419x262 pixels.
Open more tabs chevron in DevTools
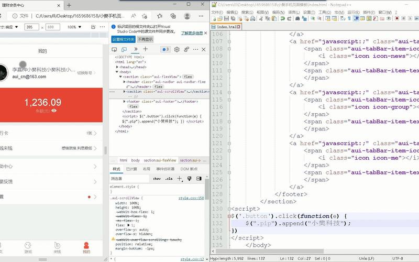pos(136,49)
